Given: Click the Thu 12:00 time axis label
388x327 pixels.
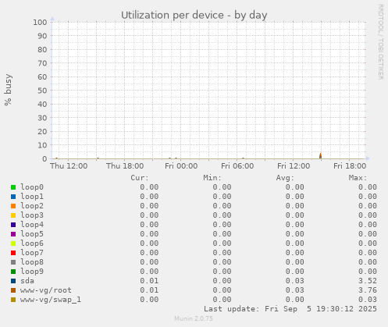Looking at the screenshot, I should coord(69,166).
